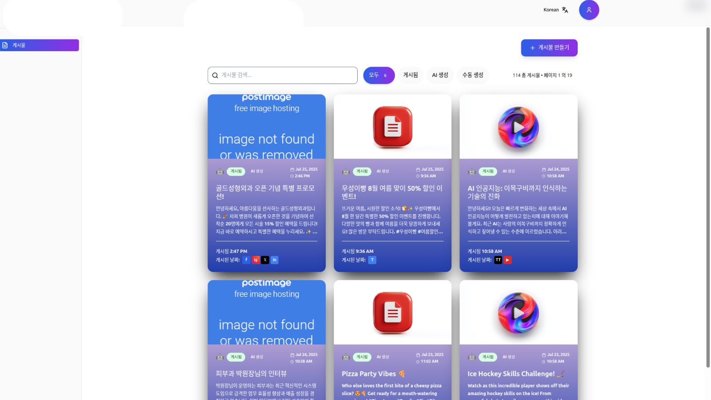Screen dimensions: 711x400
Task: Click the plus icon in 게시물 만들기
Action: (x=532, y=48)
